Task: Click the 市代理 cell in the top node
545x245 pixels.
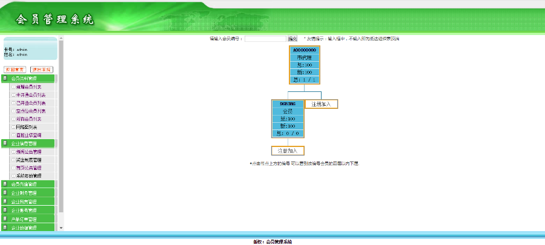Action: click(x=305, y=57)
